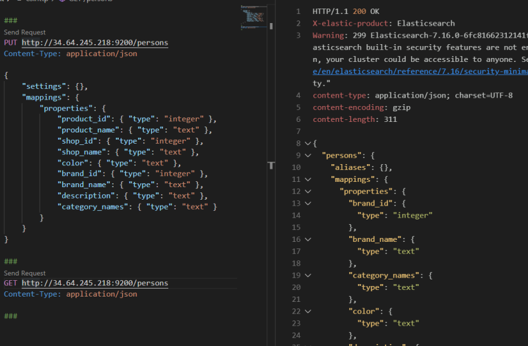Click the "settings" key in the request body
528x346 pixels.
(x=44, y=86)
